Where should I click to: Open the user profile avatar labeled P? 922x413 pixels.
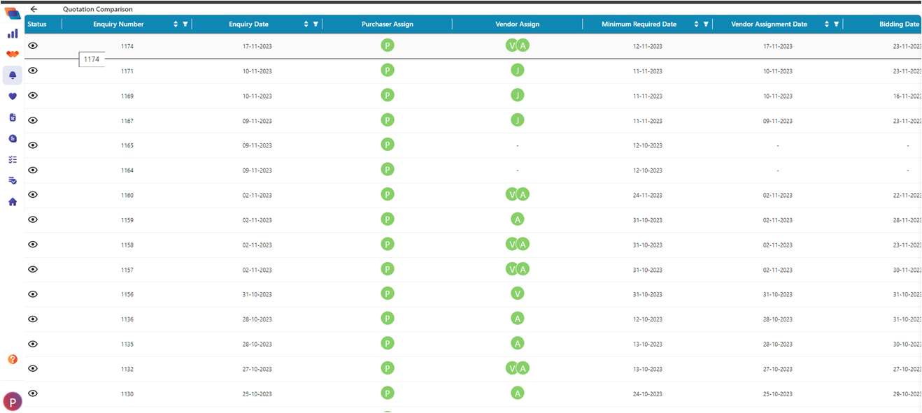tap(13, 401)
